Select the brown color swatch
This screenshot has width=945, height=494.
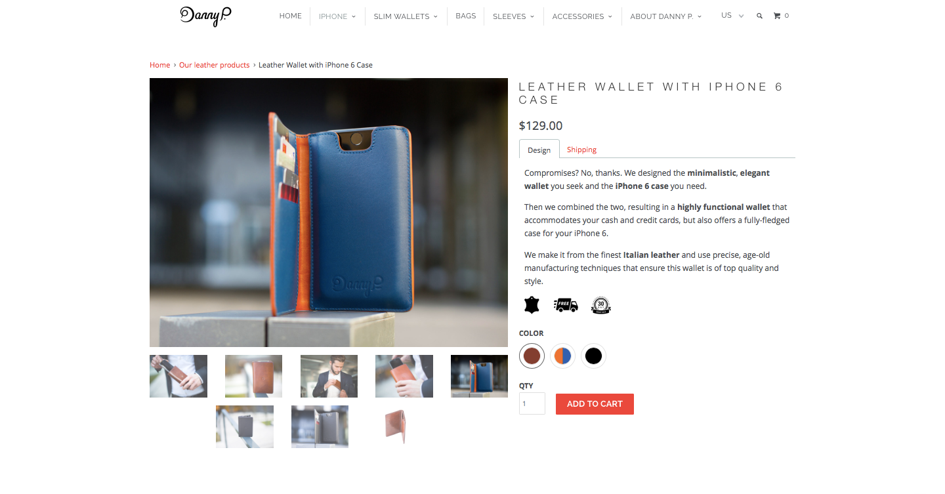tap(532, 356)
